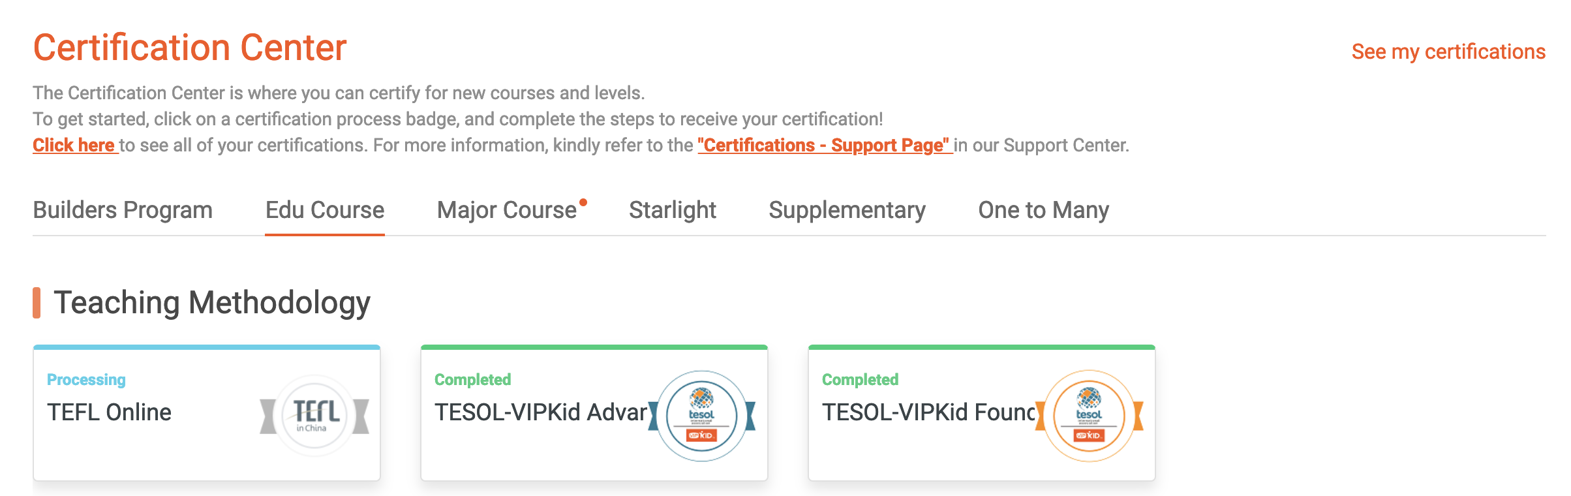1571x496 pixels.
Task: Click the See my certifications link
Action: click(x=1448, y=52)
